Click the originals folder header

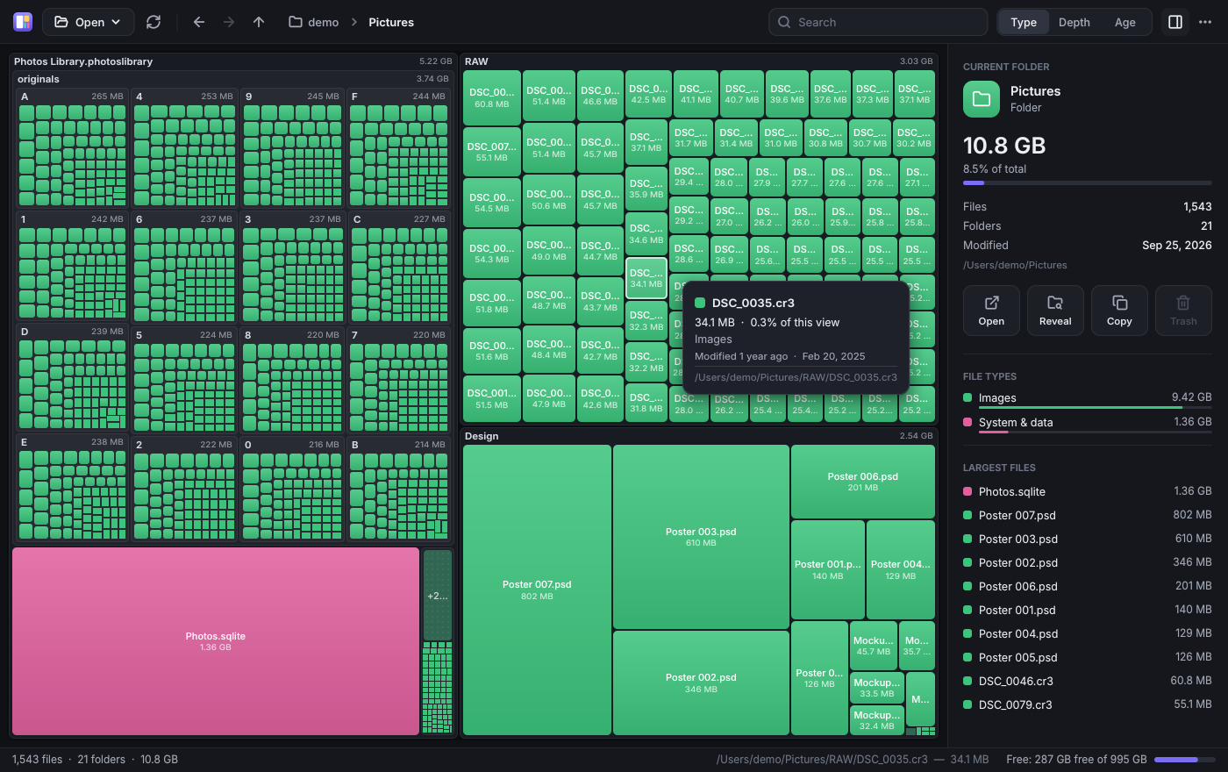coord(232,79)
